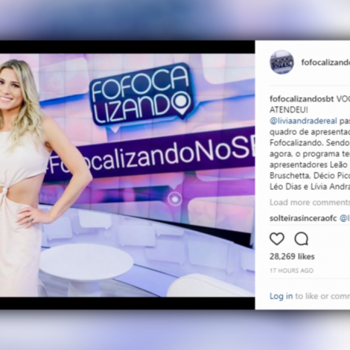The height and width of the screenshot is (350, 350).
Task: Click the small target circle on studio screen
Action: [x=175, y=199]
